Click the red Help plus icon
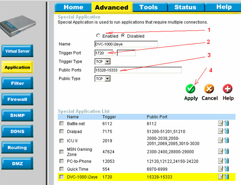241x185 pixels. [228, 89]
